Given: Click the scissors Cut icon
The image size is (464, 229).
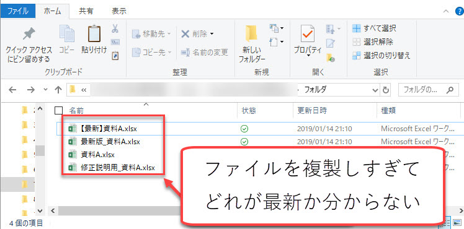Looking at the screenshot, I should click(115, 28).
